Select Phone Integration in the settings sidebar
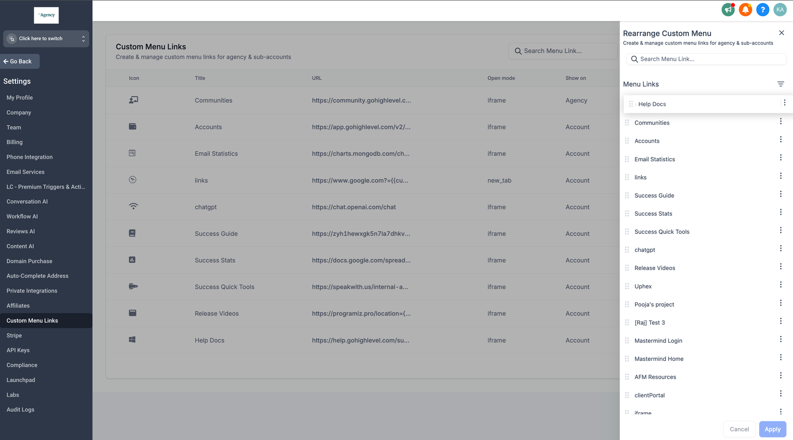This screenshot has width=793, height=440. (x=29, y=157)
